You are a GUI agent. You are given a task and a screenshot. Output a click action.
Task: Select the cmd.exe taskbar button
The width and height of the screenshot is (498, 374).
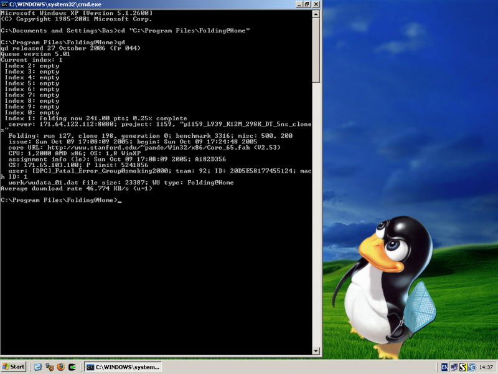(x=123, y=367)
